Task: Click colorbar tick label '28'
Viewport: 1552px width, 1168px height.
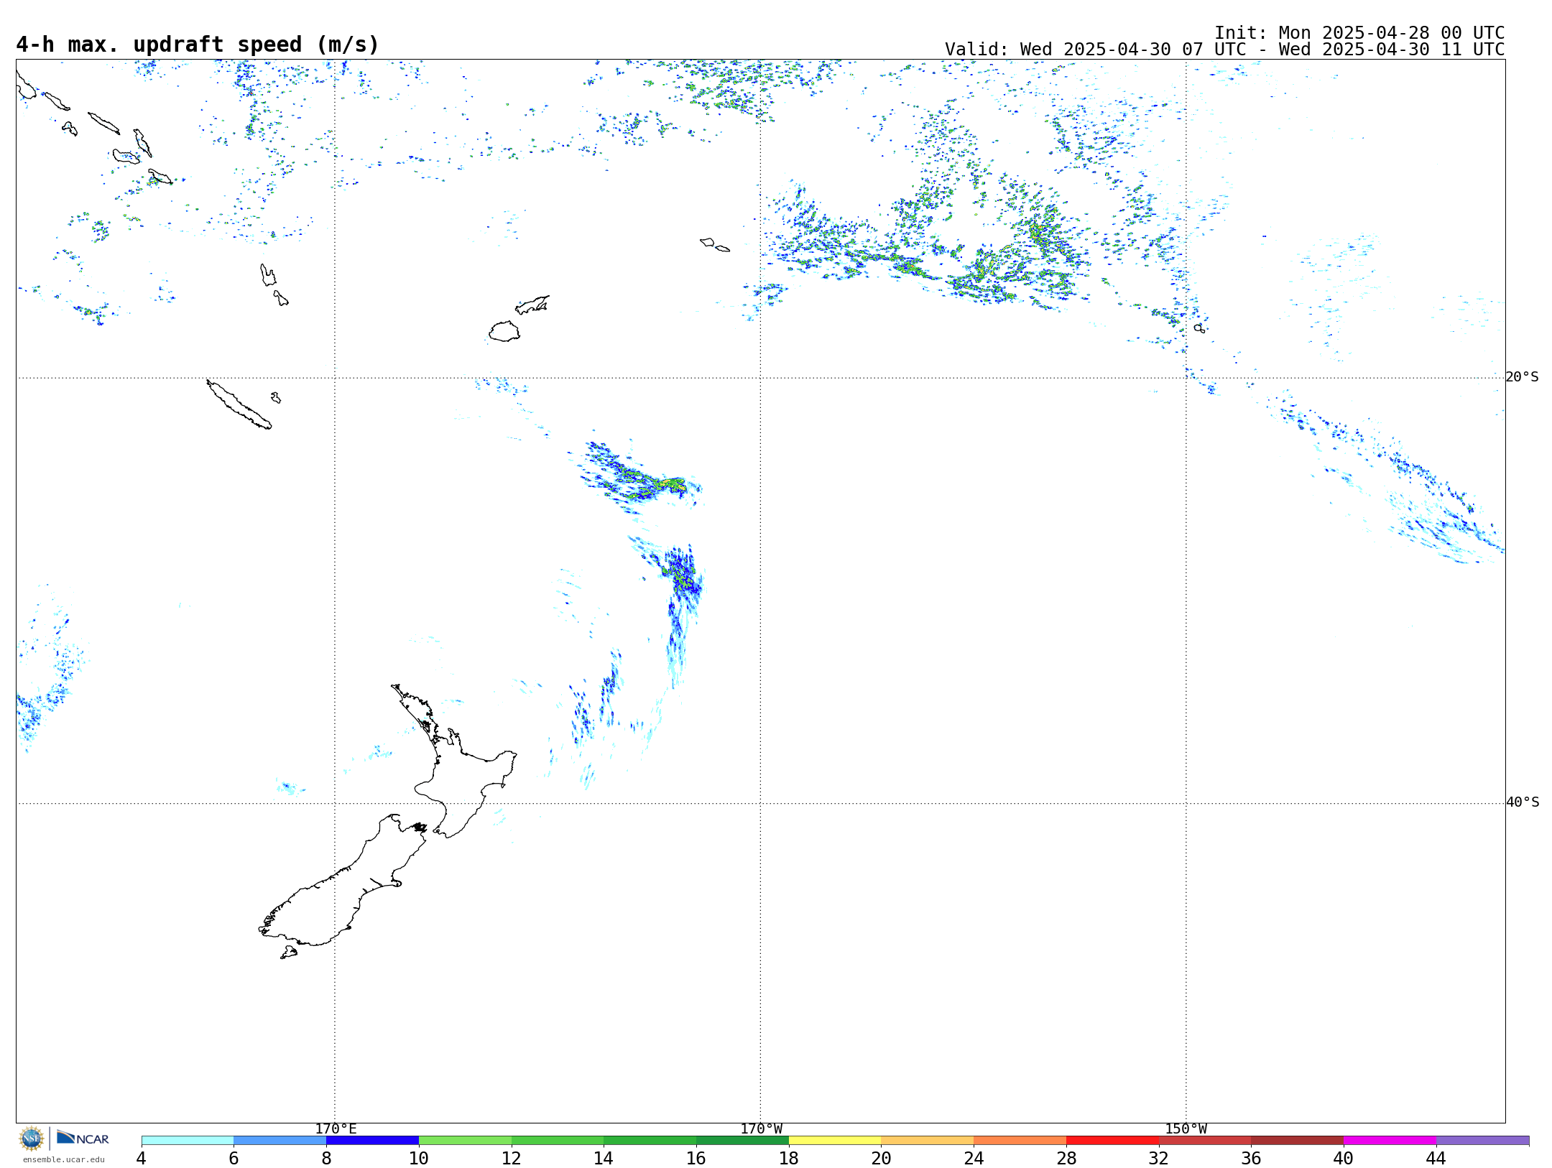Action: 1066,1159
